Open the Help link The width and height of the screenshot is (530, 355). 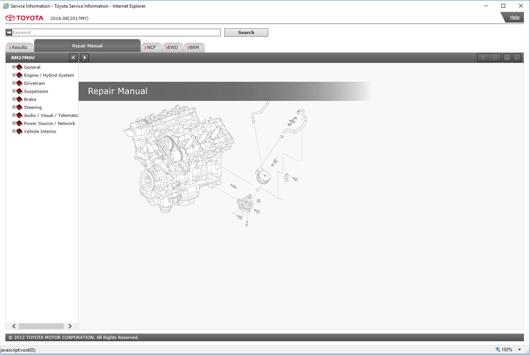coord(515,17)
